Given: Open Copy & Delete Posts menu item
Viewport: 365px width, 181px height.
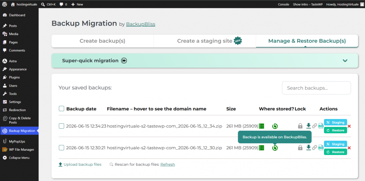Looking at the screenshot, I should [x=19, y=120].
